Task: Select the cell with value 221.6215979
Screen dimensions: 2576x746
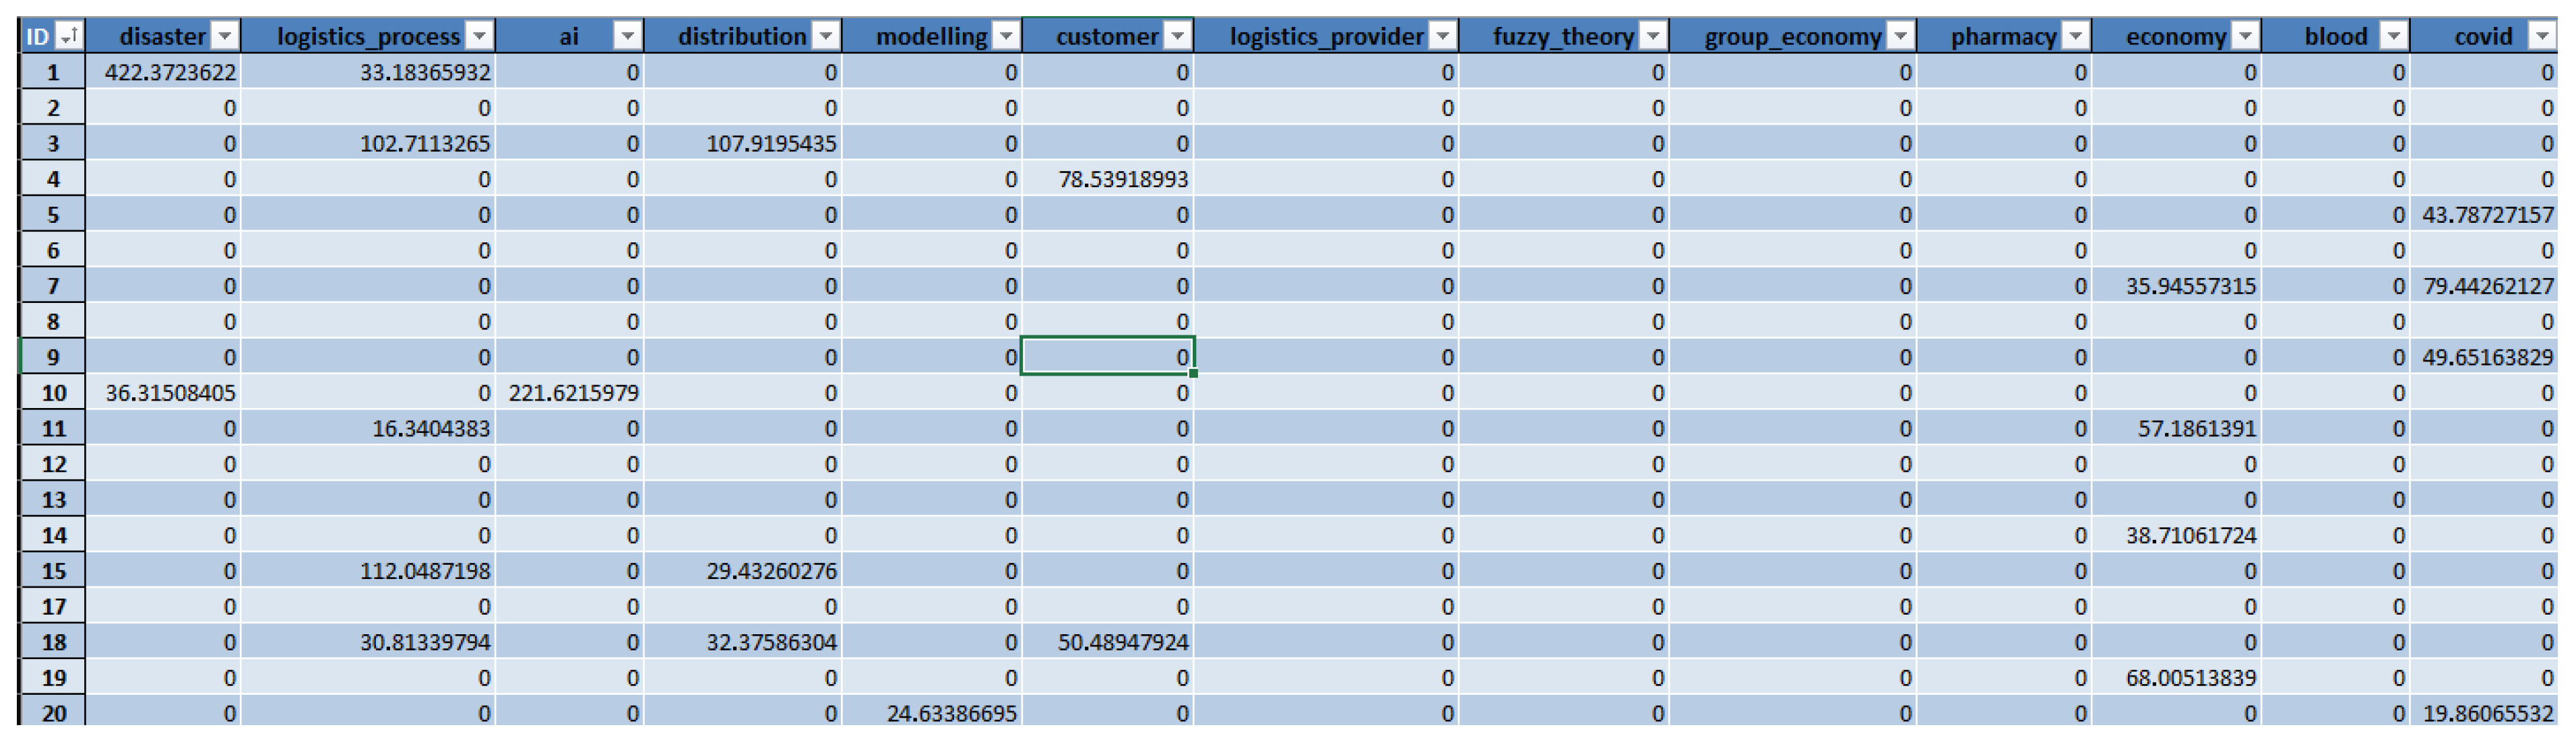Action: pos(573,393)
